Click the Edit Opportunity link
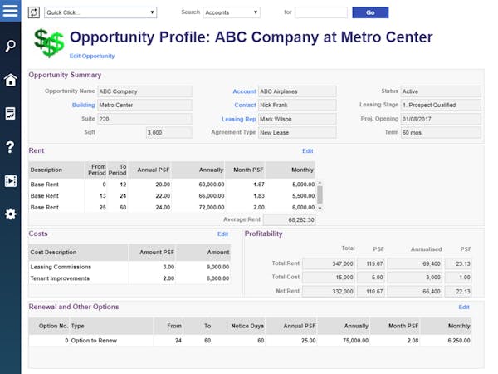The image size is (498, 374). click(x=92, y=56)
